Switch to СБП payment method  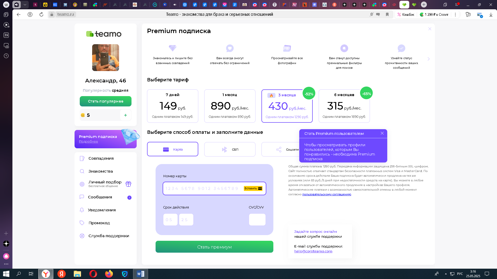pos(230,149)
